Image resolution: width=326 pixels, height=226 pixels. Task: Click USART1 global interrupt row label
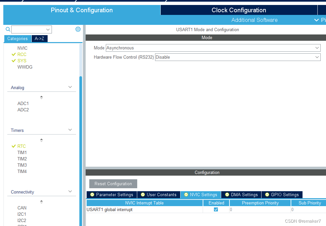coord(109,209)
